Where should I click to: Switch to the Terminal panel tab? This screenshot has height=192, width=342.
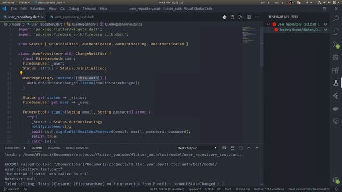click(x=55, y=148)
